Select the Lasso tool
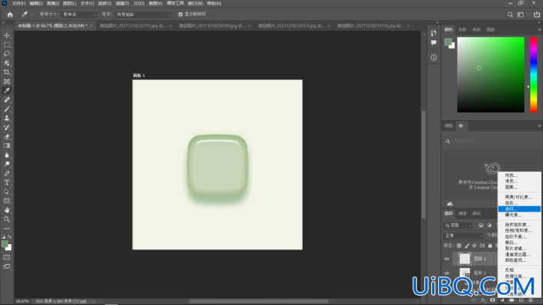Viewport: 543px width, 305px height. click(x=7, y=54)
